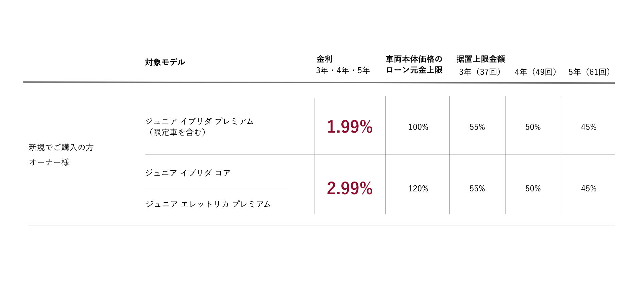
Task: Click the 55% value in the 2.99% row
Action: [477, 189]
